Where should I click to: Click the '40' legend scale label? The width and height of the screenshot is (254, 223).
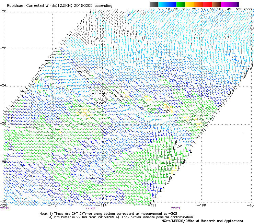(x=220, y=9)
